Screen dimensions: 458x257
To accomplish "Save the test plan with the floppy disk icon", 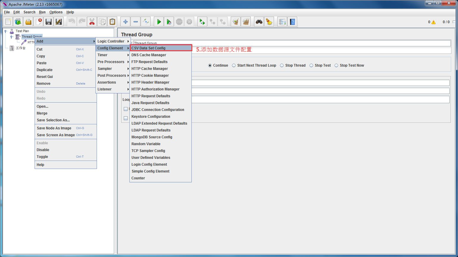I will [49, 22].
